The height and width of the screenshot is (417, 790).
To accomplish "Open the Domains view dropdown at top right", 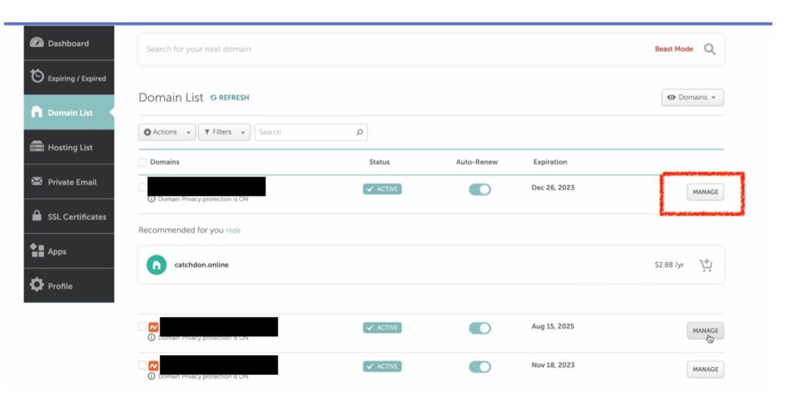I will tap(692, 98).
